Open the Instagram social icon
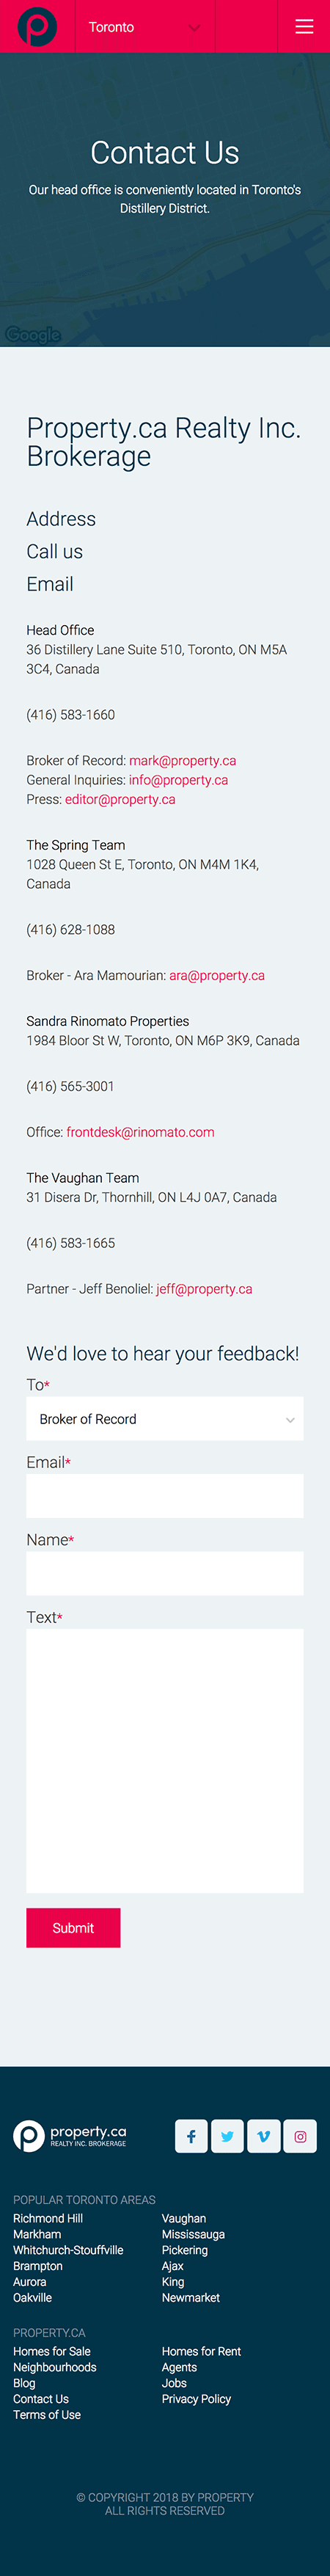This screenshot has width=330, height=2576. (x=300, y=2136)
